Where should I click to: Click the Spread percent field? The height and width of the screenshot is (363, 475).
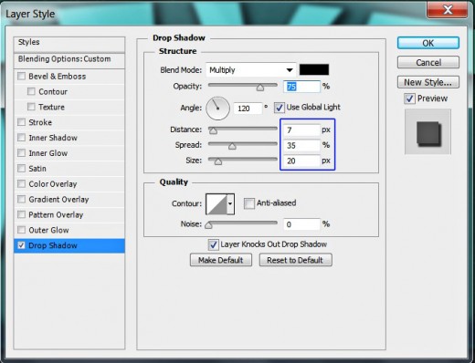tap(301, 145)
